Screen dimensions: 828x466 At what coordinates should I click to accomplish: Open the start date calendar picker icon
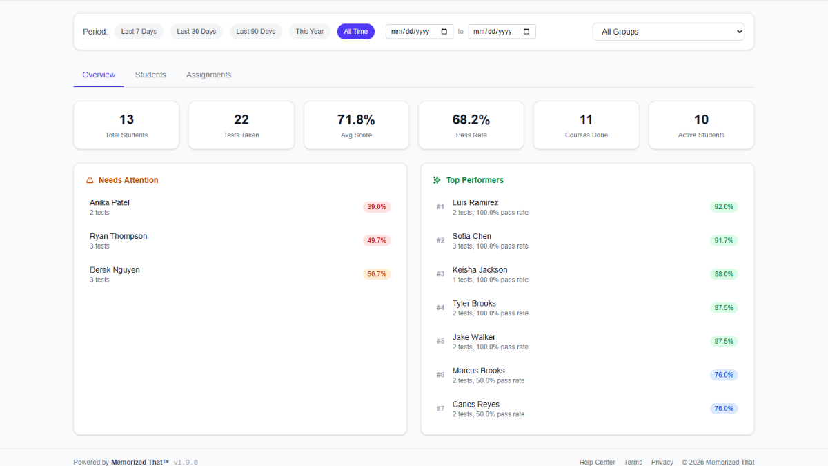point(444,32)
